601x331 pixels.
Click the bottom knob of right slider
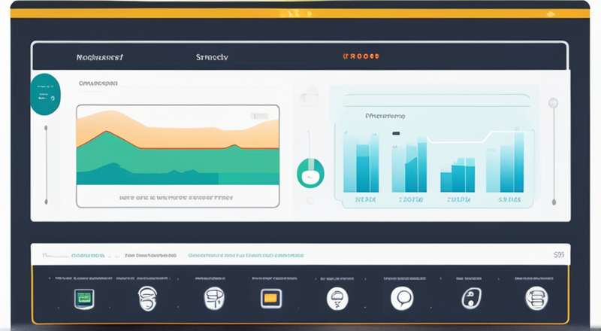tap(554, 202)
